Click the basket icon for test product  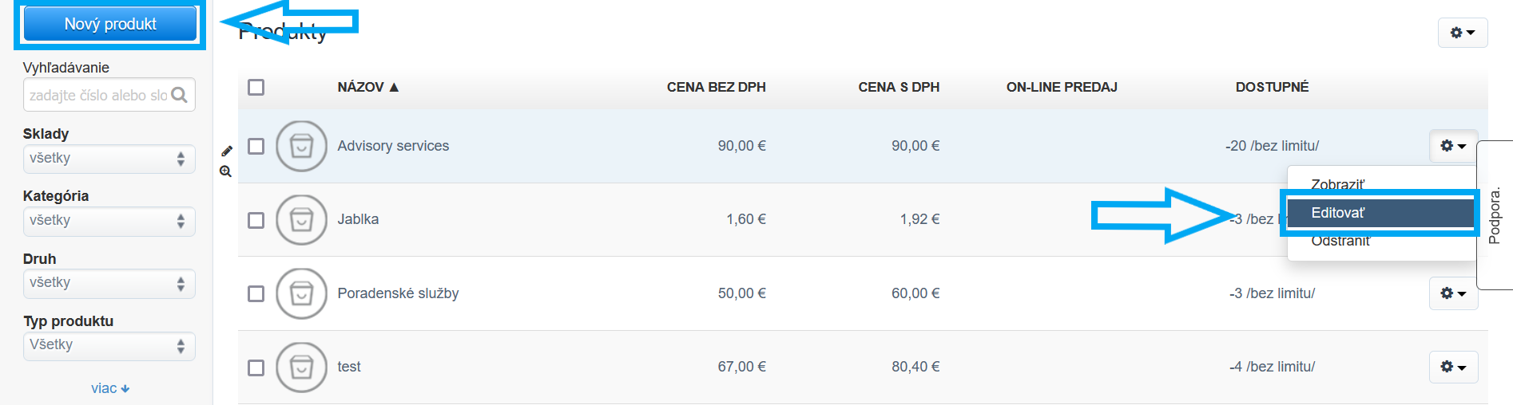pos(301,368)
